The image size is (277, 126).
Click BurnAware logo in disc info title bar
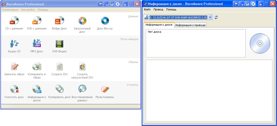(x=145, y=4)
